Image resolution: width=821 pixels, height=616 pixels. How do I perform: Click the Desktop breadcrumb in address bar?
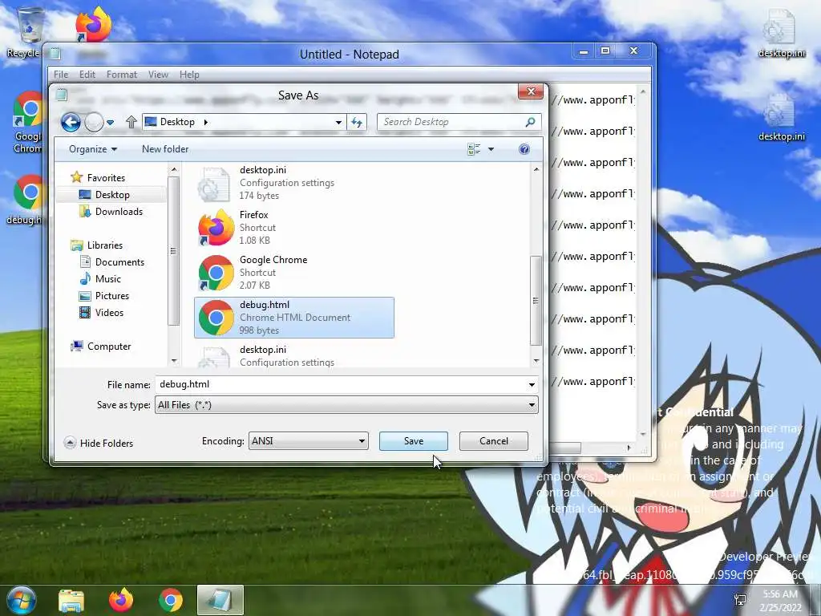coord(177,122)
